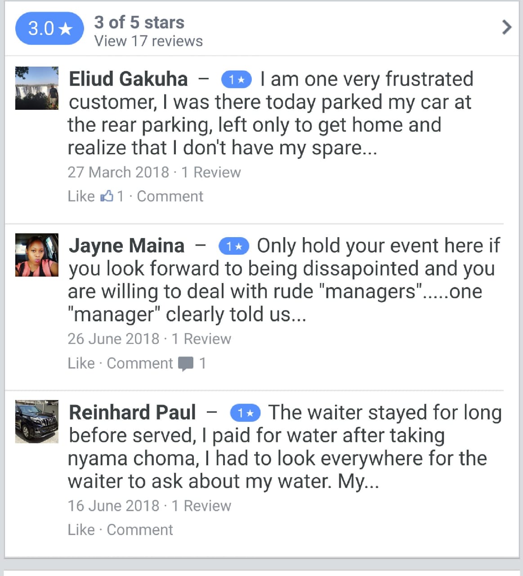Click 1-star badge on Reinhard Paul's review
The height and width of the screenshot is (576, 523).
[245, 413]
